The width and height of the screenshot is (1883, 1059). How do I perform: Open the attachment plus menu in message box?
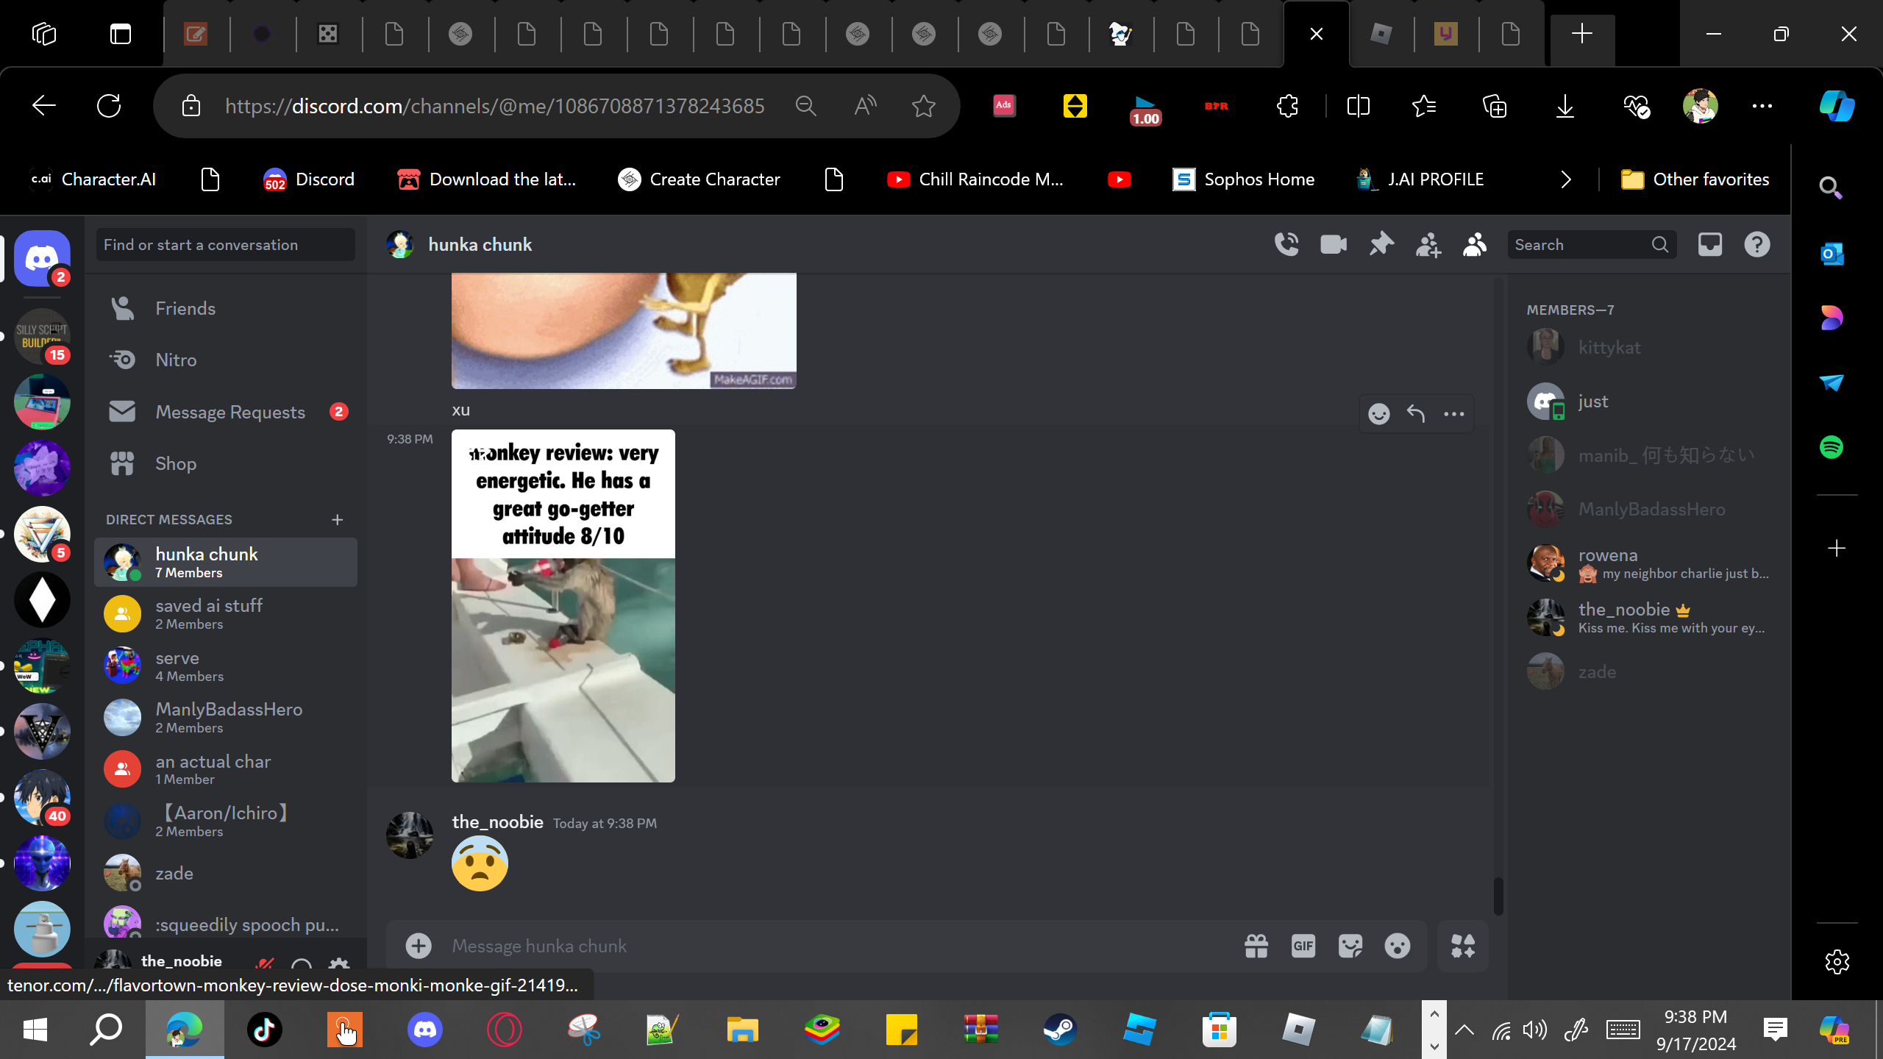(419, 946)
